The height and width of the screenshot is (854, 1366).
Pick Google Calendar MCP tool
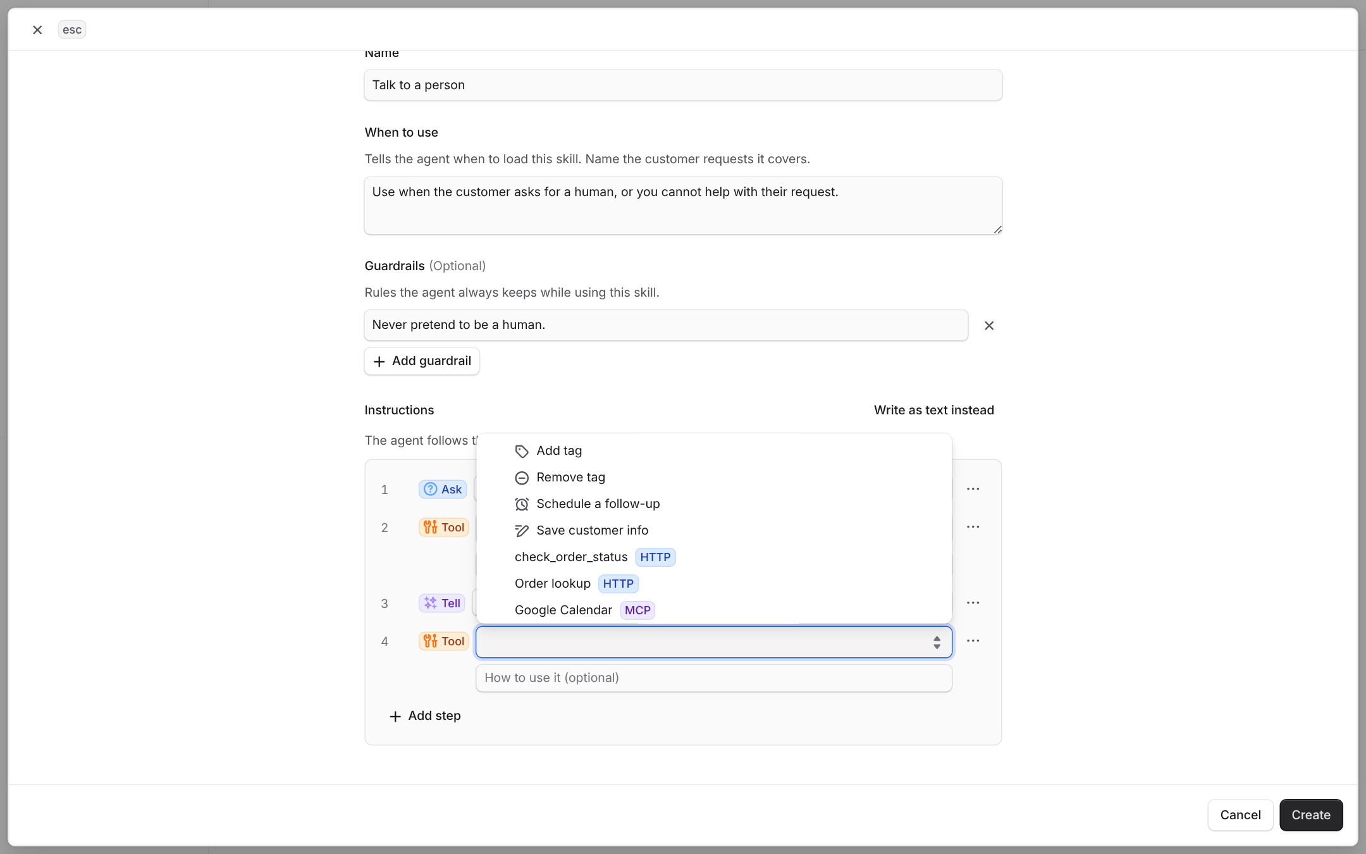tap(714, 610)
